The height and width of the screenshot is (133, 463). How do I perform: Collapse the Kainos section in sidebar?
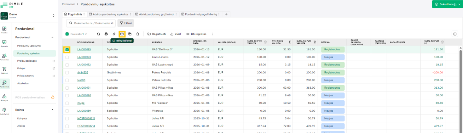click(x=52, y=110)
